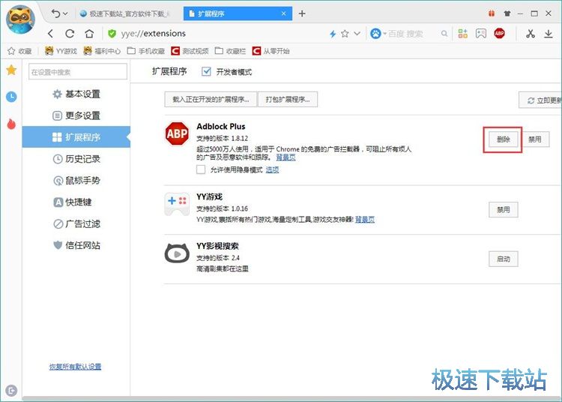562x402 pixels.
Task: Click the 立即更新 button
Action: (540, 100)
